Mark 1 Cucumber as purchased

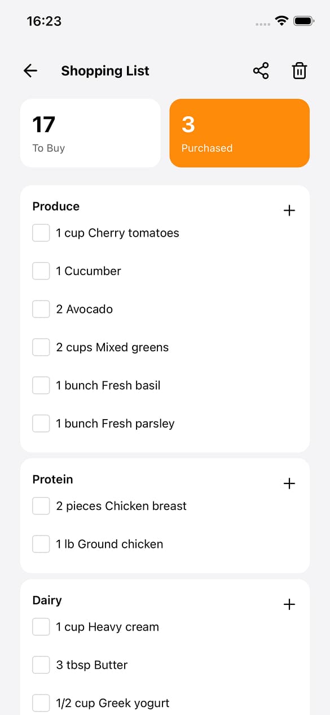click(41, 271)
